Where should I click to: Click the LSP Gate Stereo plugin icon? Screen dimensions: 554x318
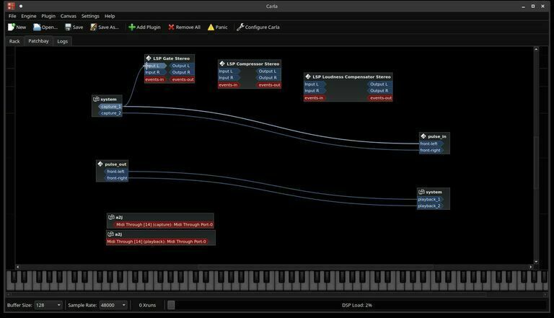click(x=149, y=58)
